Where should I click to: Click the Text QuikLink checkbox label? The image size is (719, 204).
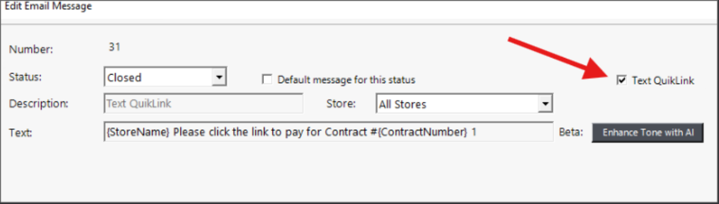pos(663,81)
